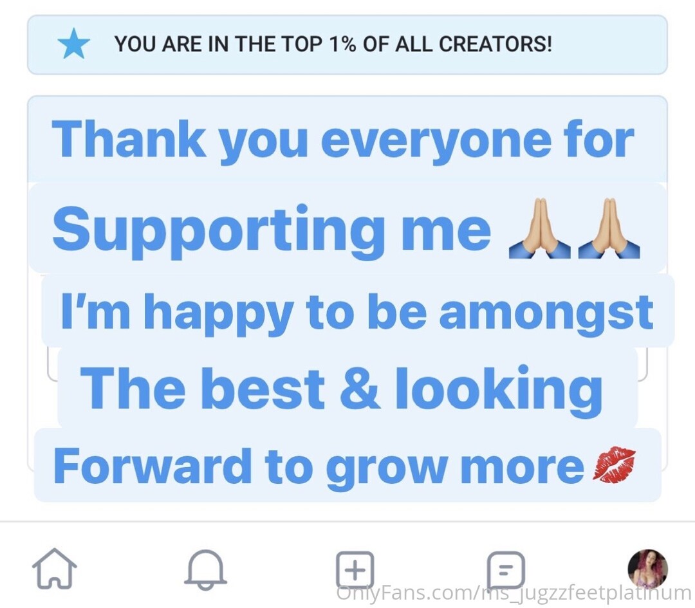Open the OnlyFans.com watermark link
The width and height of the screenshot is (695, 608).
[514, 593]
